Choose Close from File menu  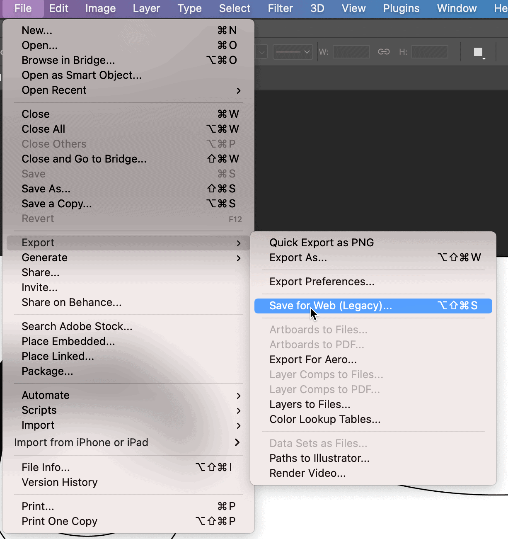128,114
